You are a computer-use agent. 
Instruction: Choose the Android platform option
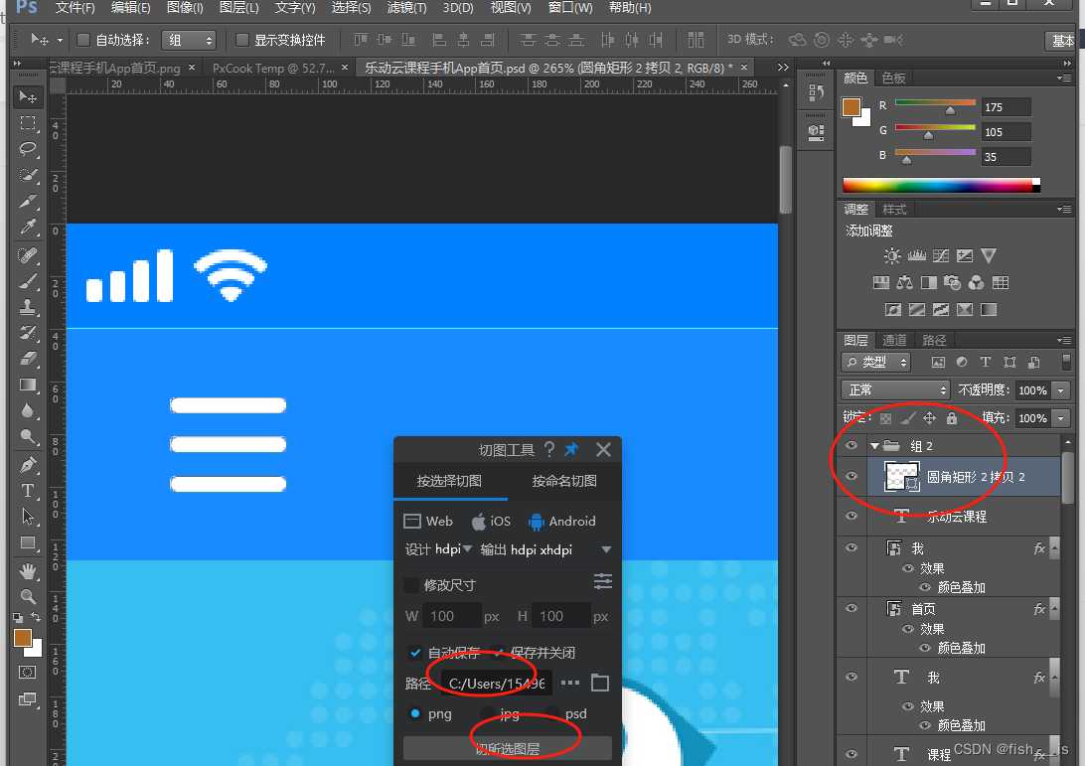click(x=562, y=521)
